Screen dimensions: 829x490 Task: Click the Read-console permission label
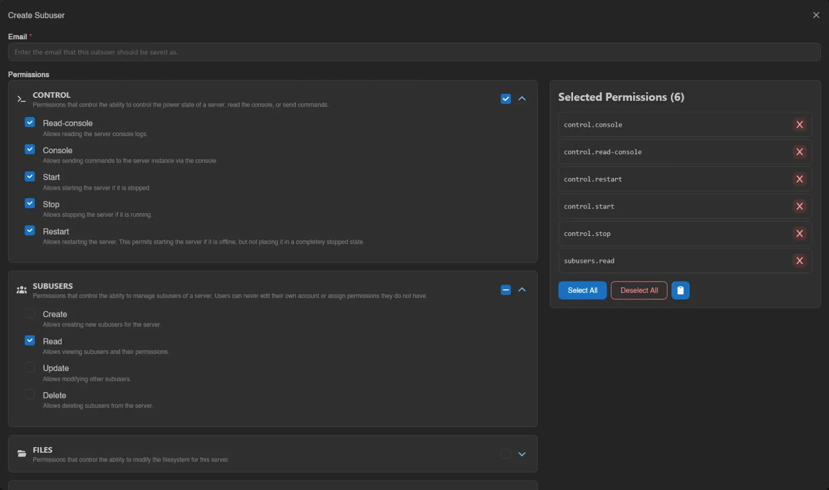[x=67, y=123]
